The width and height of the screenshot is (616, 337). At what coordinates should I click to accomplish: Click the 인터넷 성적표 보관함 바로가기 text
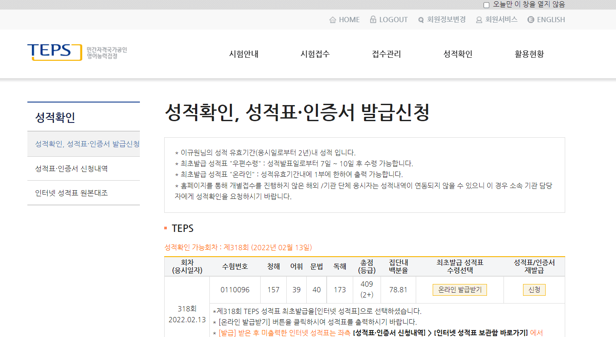point(481,333)
